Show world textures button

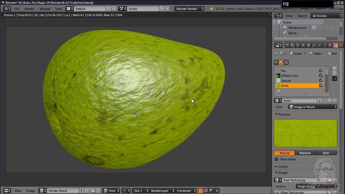(x=276, y=62)
